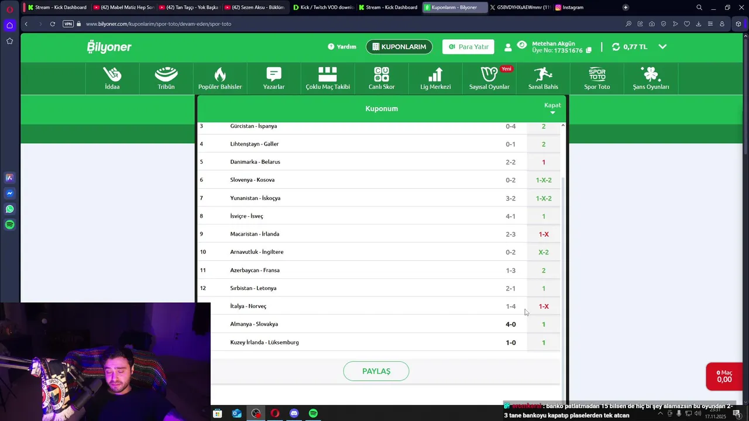Open Messenger in Opera sidebar
Image resolution: width=749 pixels, height=421 pixels.
(x=9, y=193)
